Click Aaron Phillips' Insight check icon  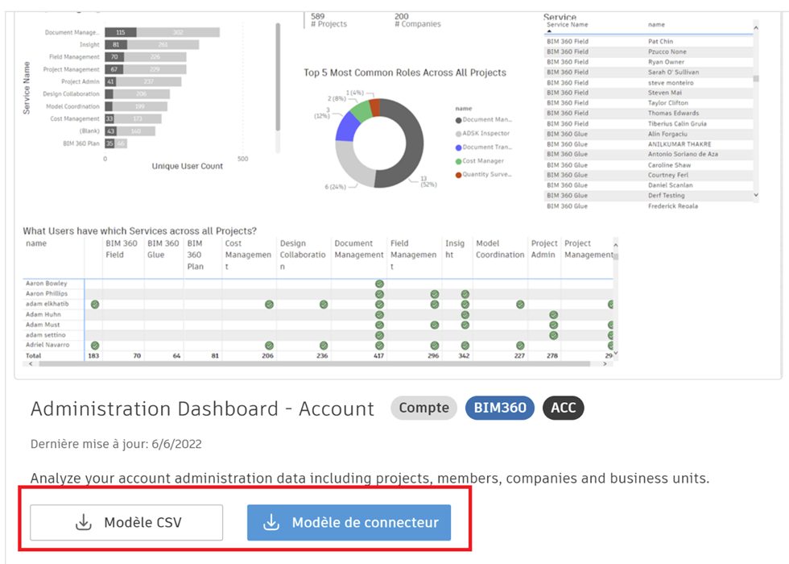(x=465, y=294)
